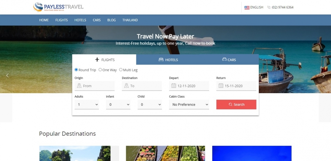Image resolution: width=331 pixels, height=161 pixels.
Task: Click the location pin in Destination field
Action: pos(126,86)
